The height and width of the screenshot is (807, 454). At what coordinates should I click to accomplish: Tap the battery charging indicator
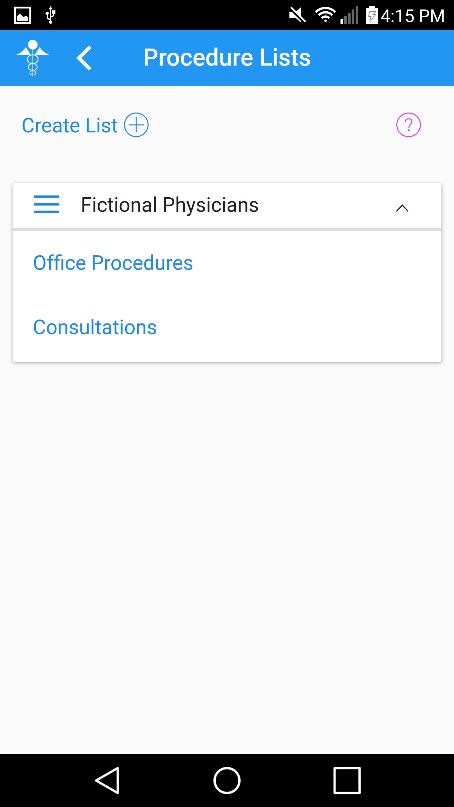[372, 15]
